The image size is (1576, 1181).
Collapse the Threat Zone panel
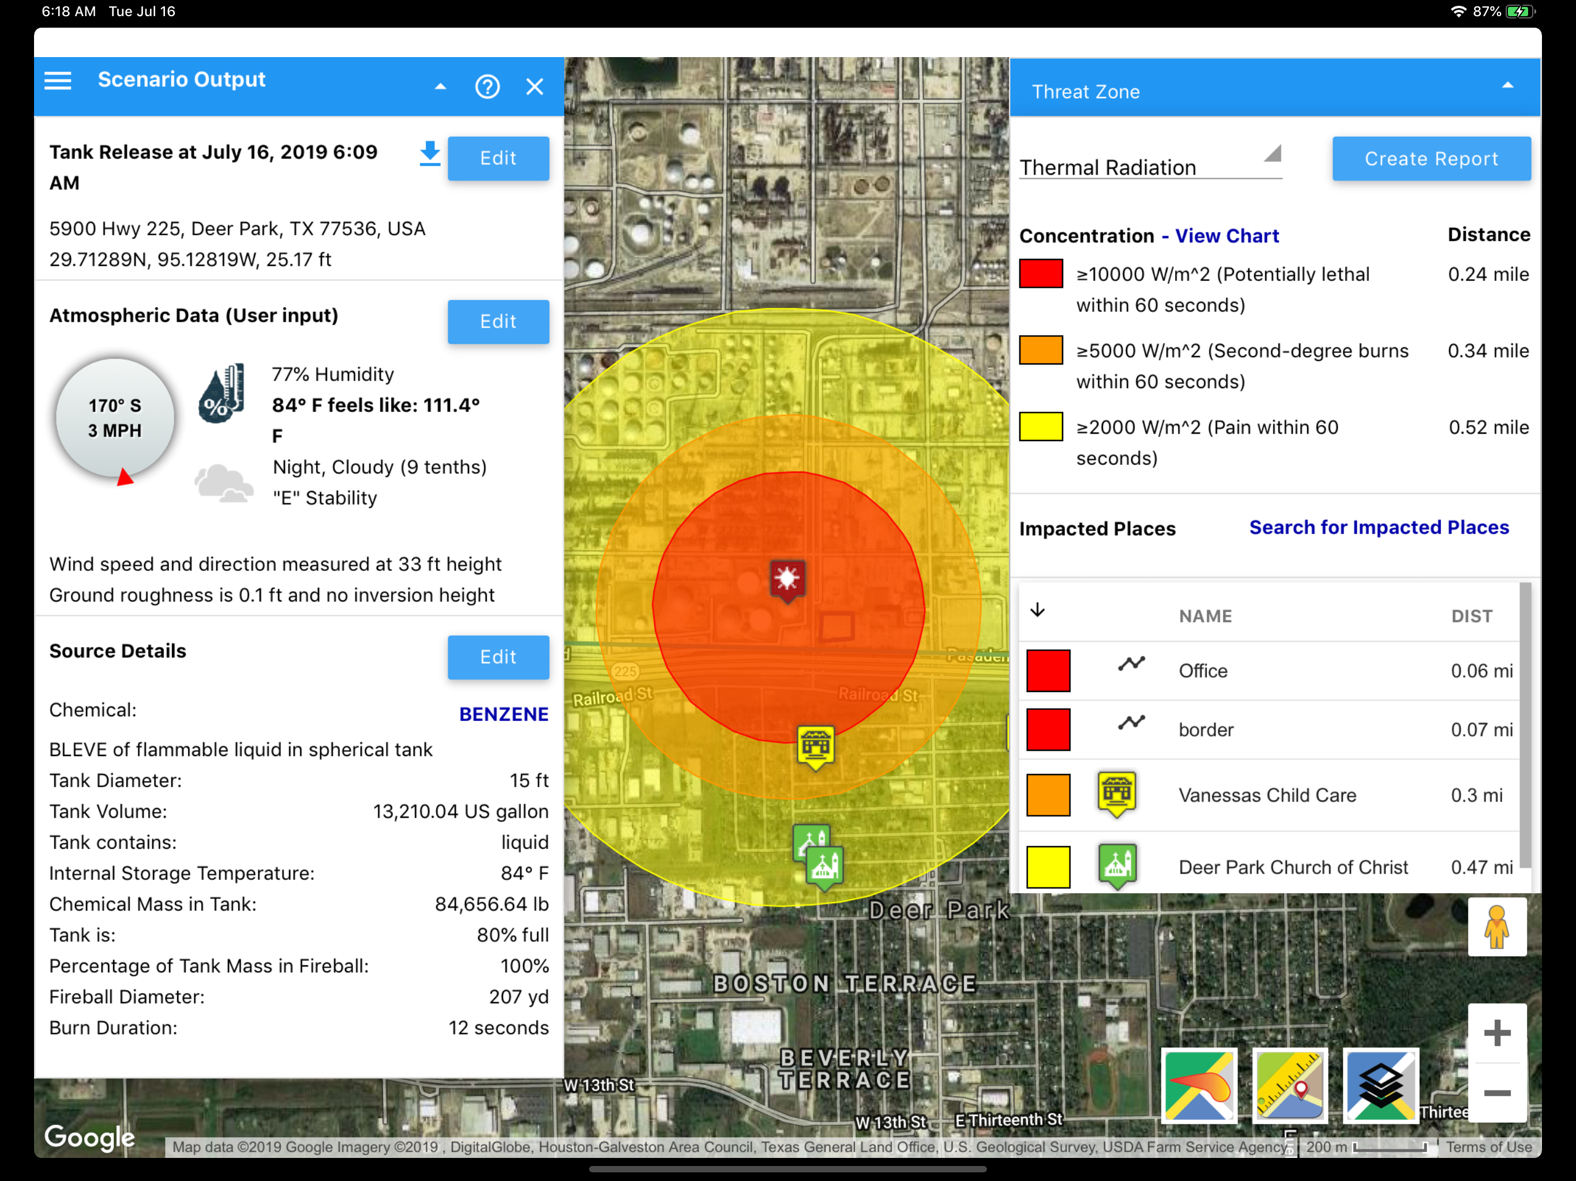(x=1507, y=85)
